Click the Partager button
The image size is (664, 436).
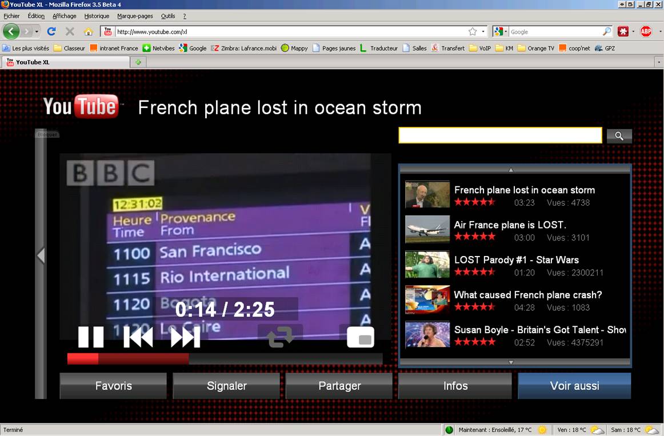click(339, 386)
